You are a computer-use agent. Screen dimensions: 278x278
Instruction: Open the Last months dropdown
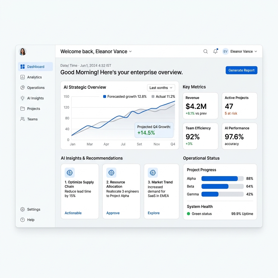coord(161,88)
